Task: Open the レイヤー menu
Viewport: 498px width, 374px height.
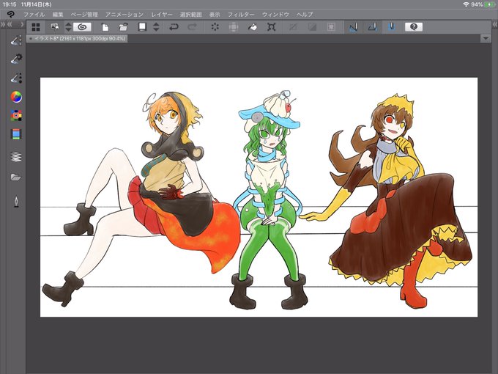Action: pyautogui.click(x=162, y=15)
